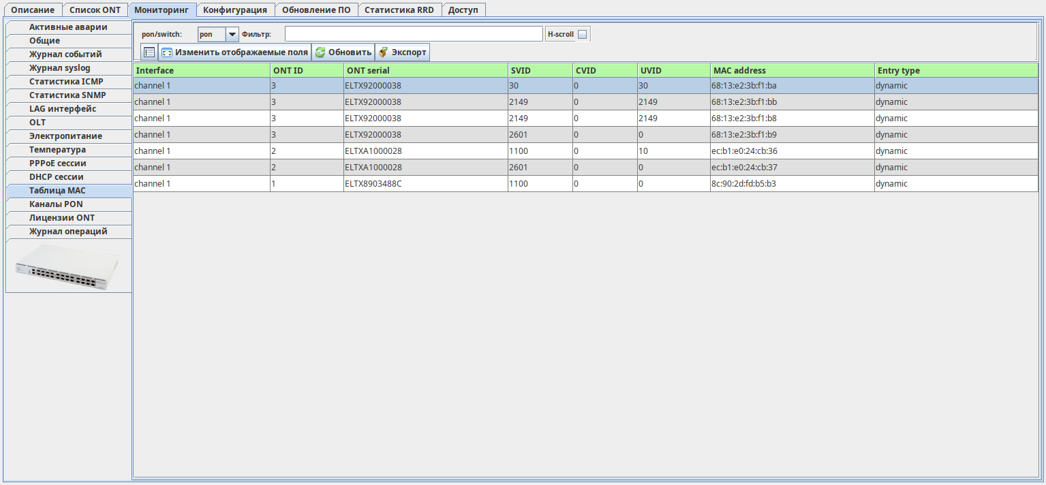The image size is (1046, 485).
Task: Open Активные аварии in the sidebar
Action: coord(68,27)
